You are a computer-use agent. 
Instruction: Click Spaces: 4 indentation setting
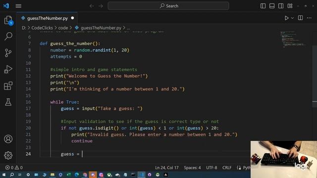click(x=192, y=168)
